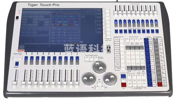Viewport: 176px width, 99px height.
Task: Tap blue flash button of playback 5
Action: pos(49,59)
